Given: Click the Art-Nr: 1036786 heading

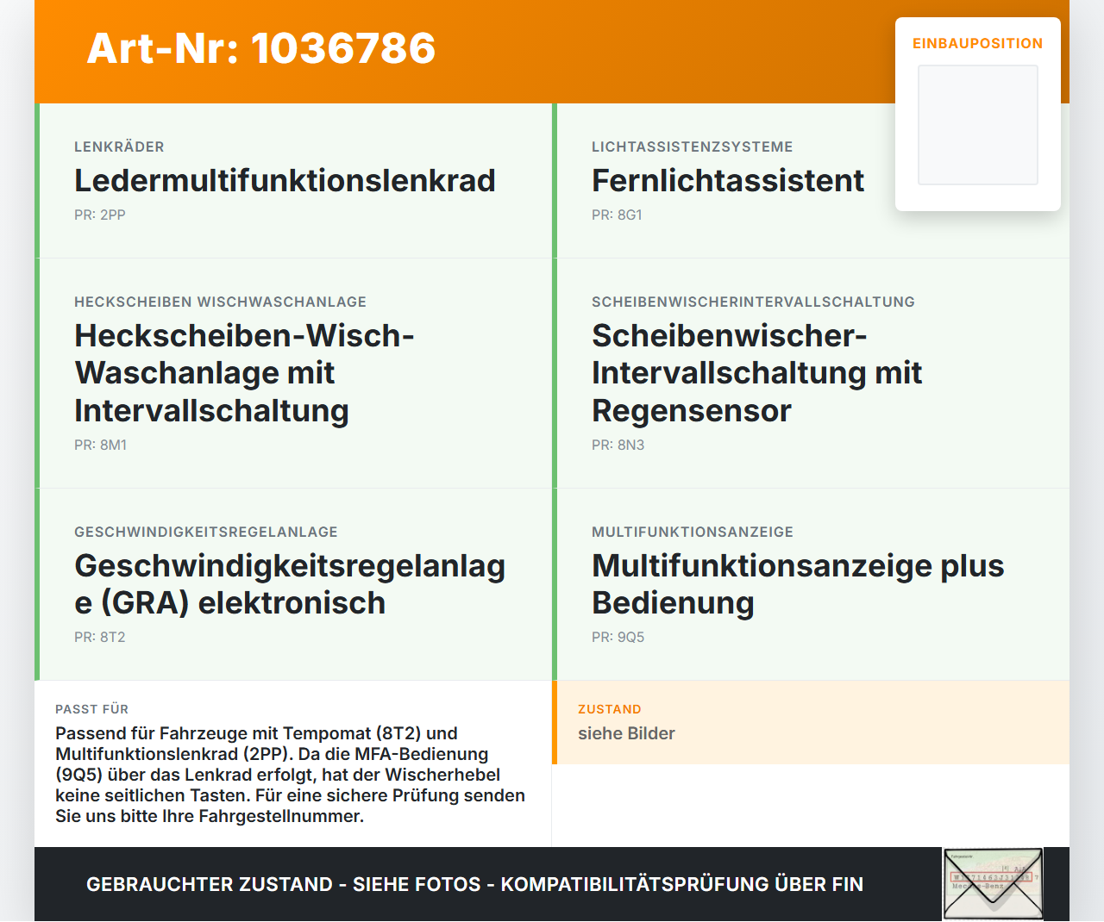Looking at the screenshot, I should pyautogui.click(x=261, y=48).
